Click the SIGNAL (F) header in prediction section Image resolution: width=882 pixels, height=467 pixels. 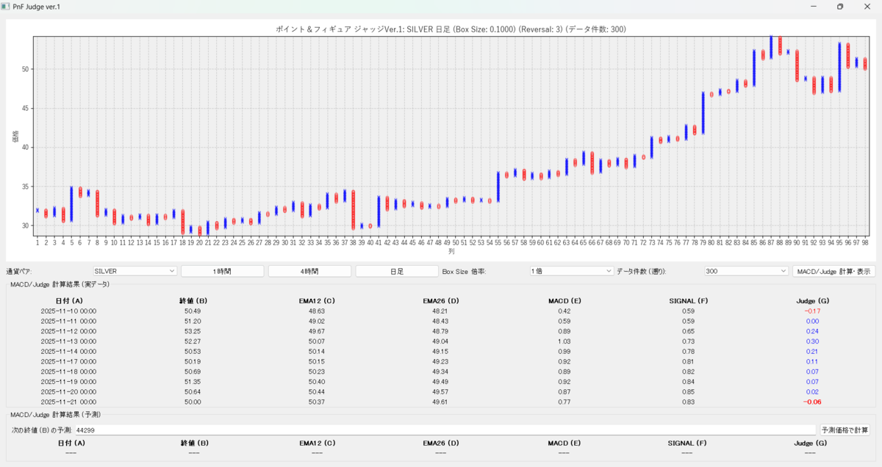click(x=689, y=443)
